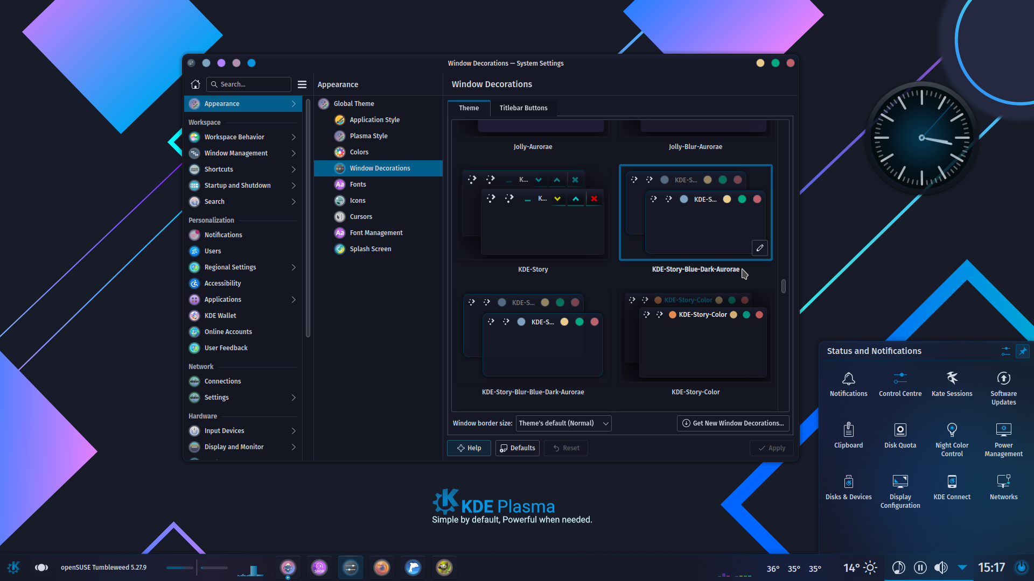
Task: Expand Window Management in the sidebar
Action: click(294, 153)
